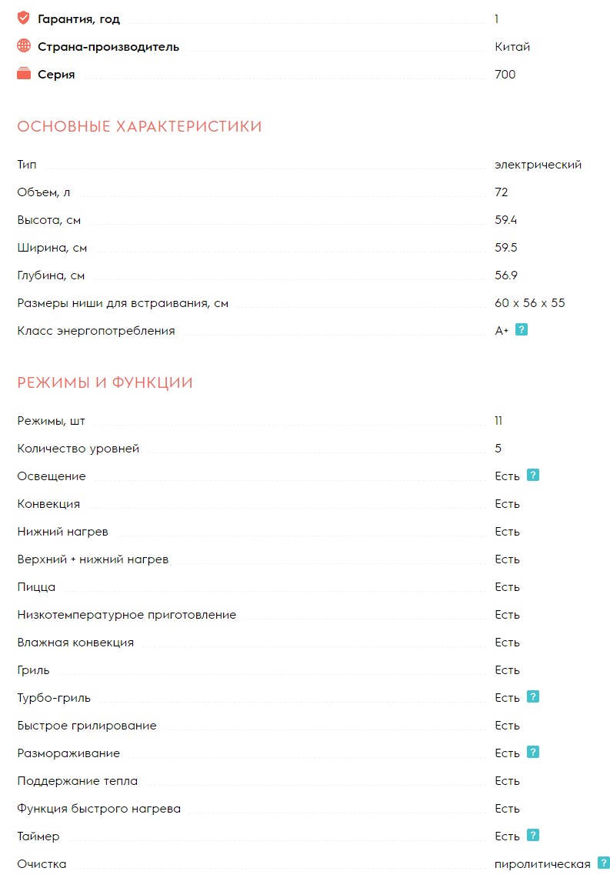Click the question mark beside Турбо-гриль
Image resolution: width=610 pixels, height=878 pixels.
pyautogui.click(x=533, y=696)
